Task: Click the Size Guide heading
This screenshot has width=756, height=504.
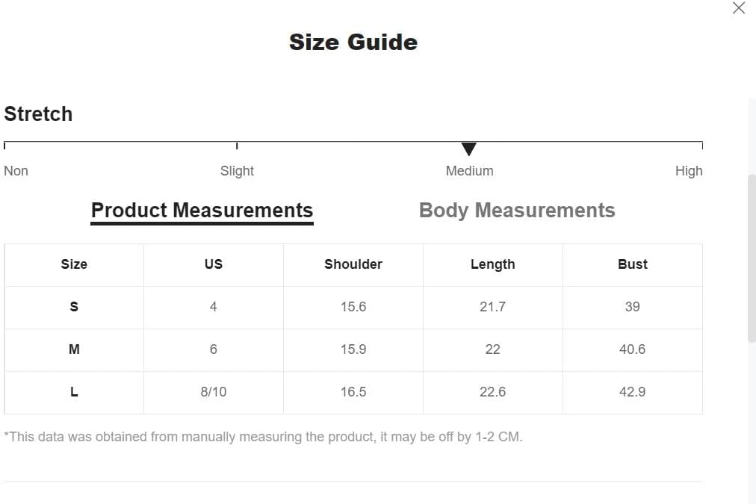Action: pos(353,42)
